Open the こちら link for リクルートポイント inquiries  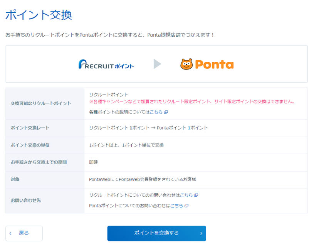(x=187, y=195)
